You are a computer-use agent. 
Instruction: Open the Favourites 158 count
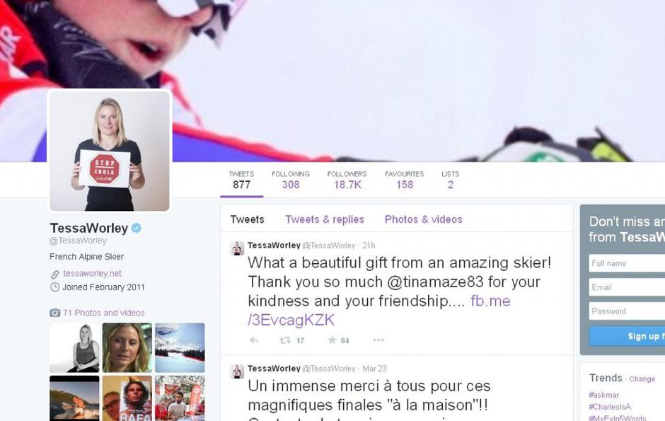click(x=404, y=180)
